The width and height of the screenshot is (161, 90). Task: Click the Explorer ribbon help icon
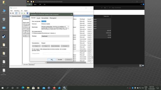click(x=143, y=4)
